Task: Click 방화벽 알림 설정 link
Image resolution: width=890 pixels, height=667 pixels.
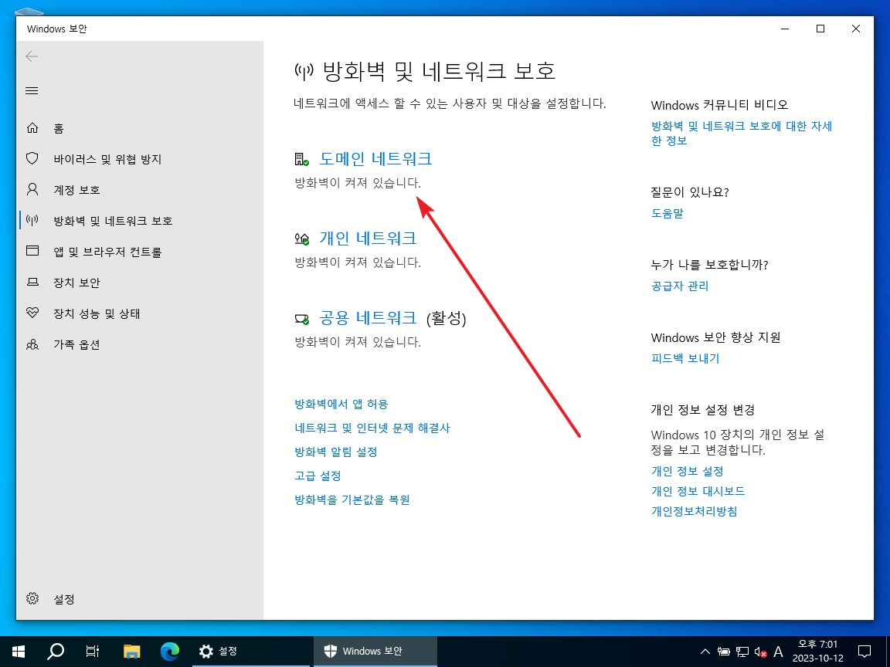Action: click(x=335, y=452)
